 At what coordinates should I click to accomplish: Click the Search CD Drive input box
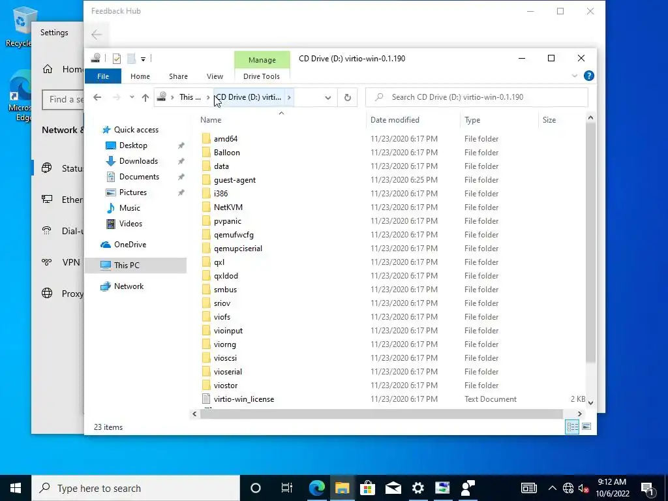pyautogui.click(x=477, y=97)
